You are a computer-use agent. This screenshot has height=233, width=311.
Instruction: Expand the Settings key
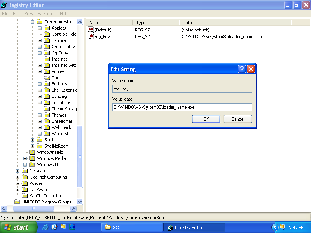tap(40, 84)
